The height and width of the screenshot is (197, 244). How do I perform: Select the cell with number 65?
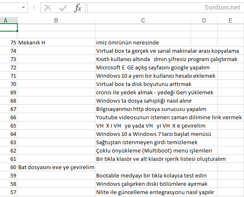point(9,126)
